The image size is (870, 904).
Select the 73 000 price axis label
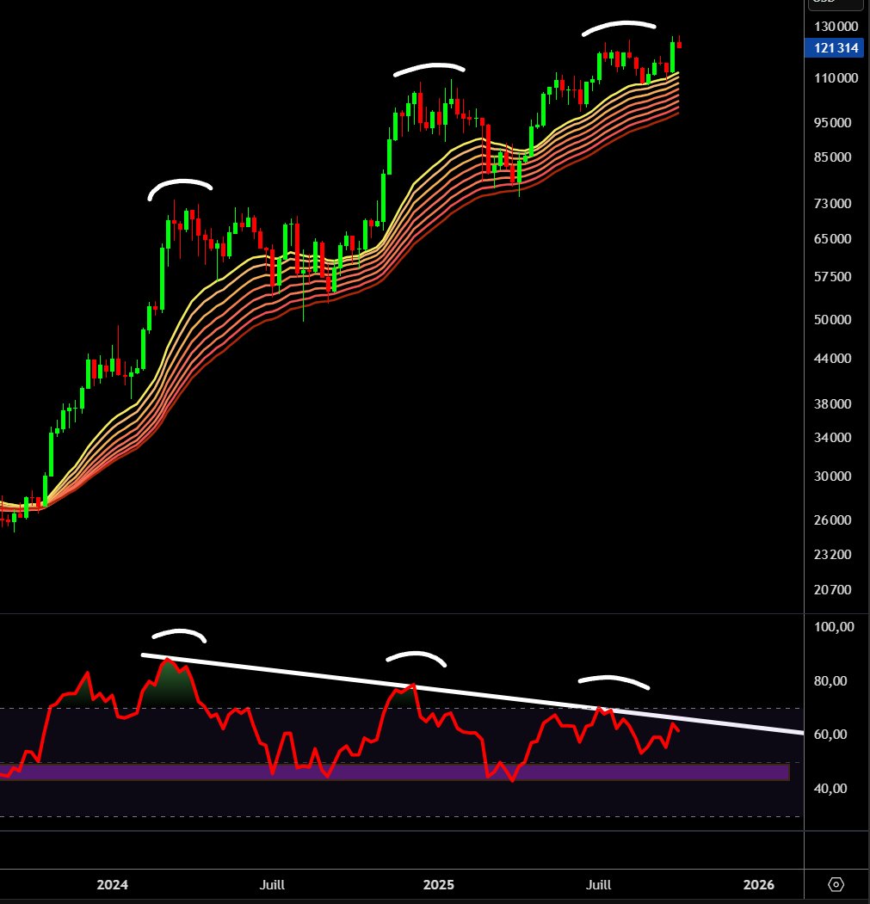pyautogui.click(x=832, y=204)
